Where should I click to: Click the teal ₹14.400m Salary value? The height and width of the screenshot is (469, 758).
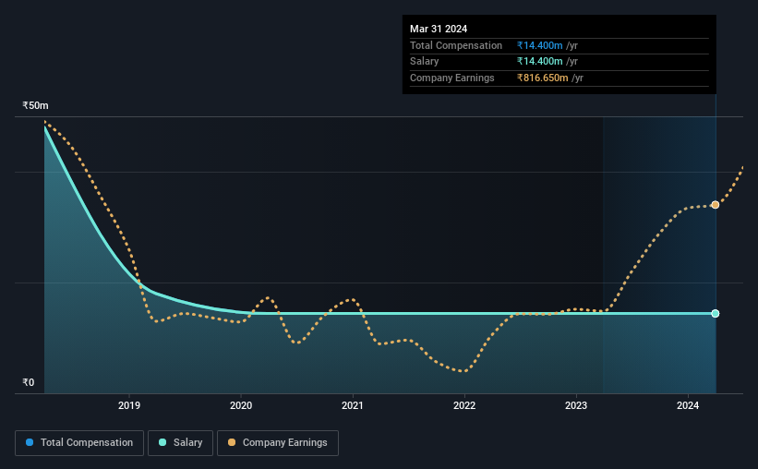[x=539, y=62]
